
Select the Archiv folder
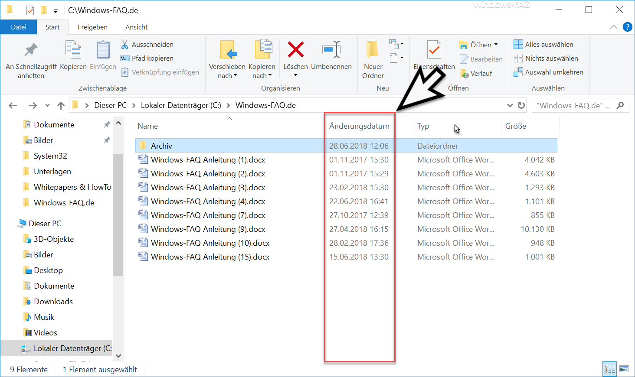point(346,146)
